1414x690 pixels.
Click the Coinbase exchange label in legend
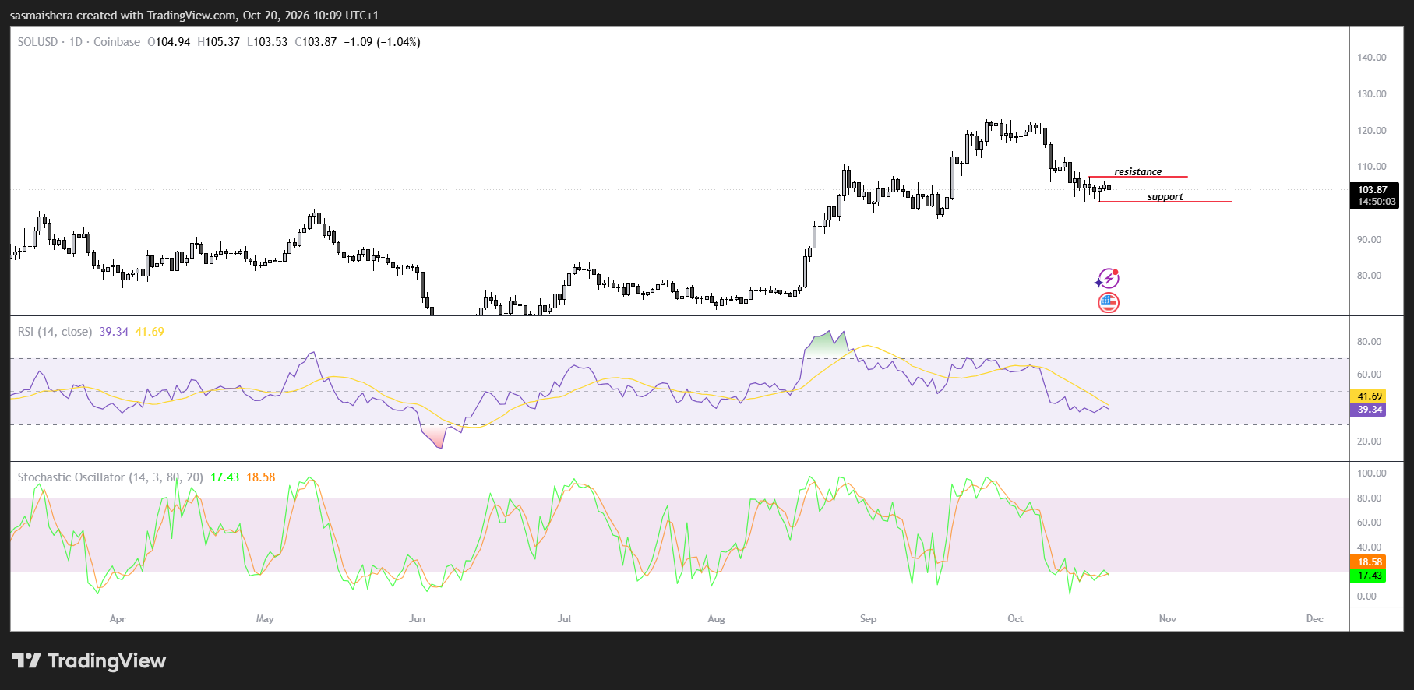(x=117, y=42)
